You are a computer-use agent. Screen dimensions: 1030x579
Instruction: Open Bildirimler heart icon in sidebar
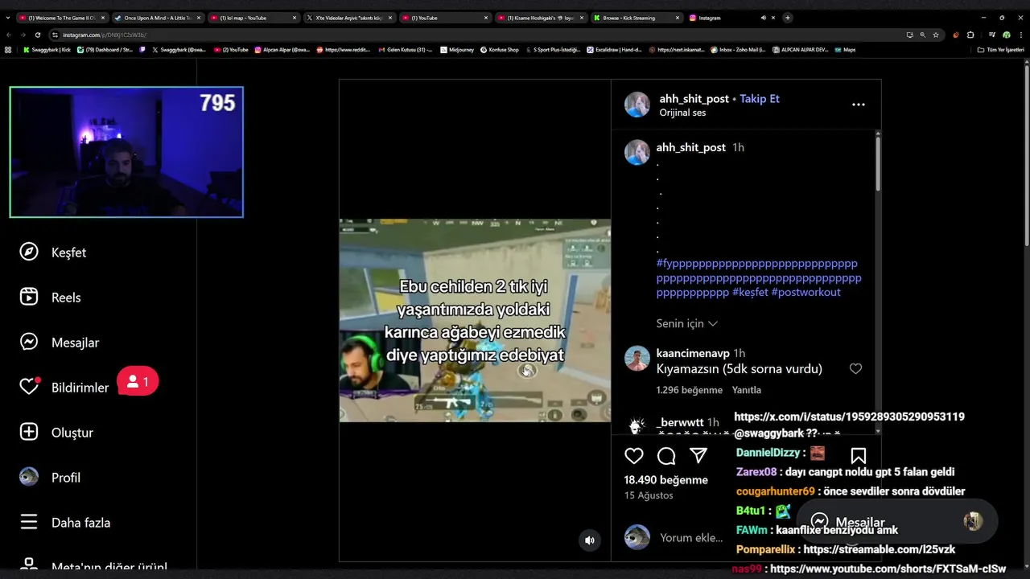coord(29,388)
